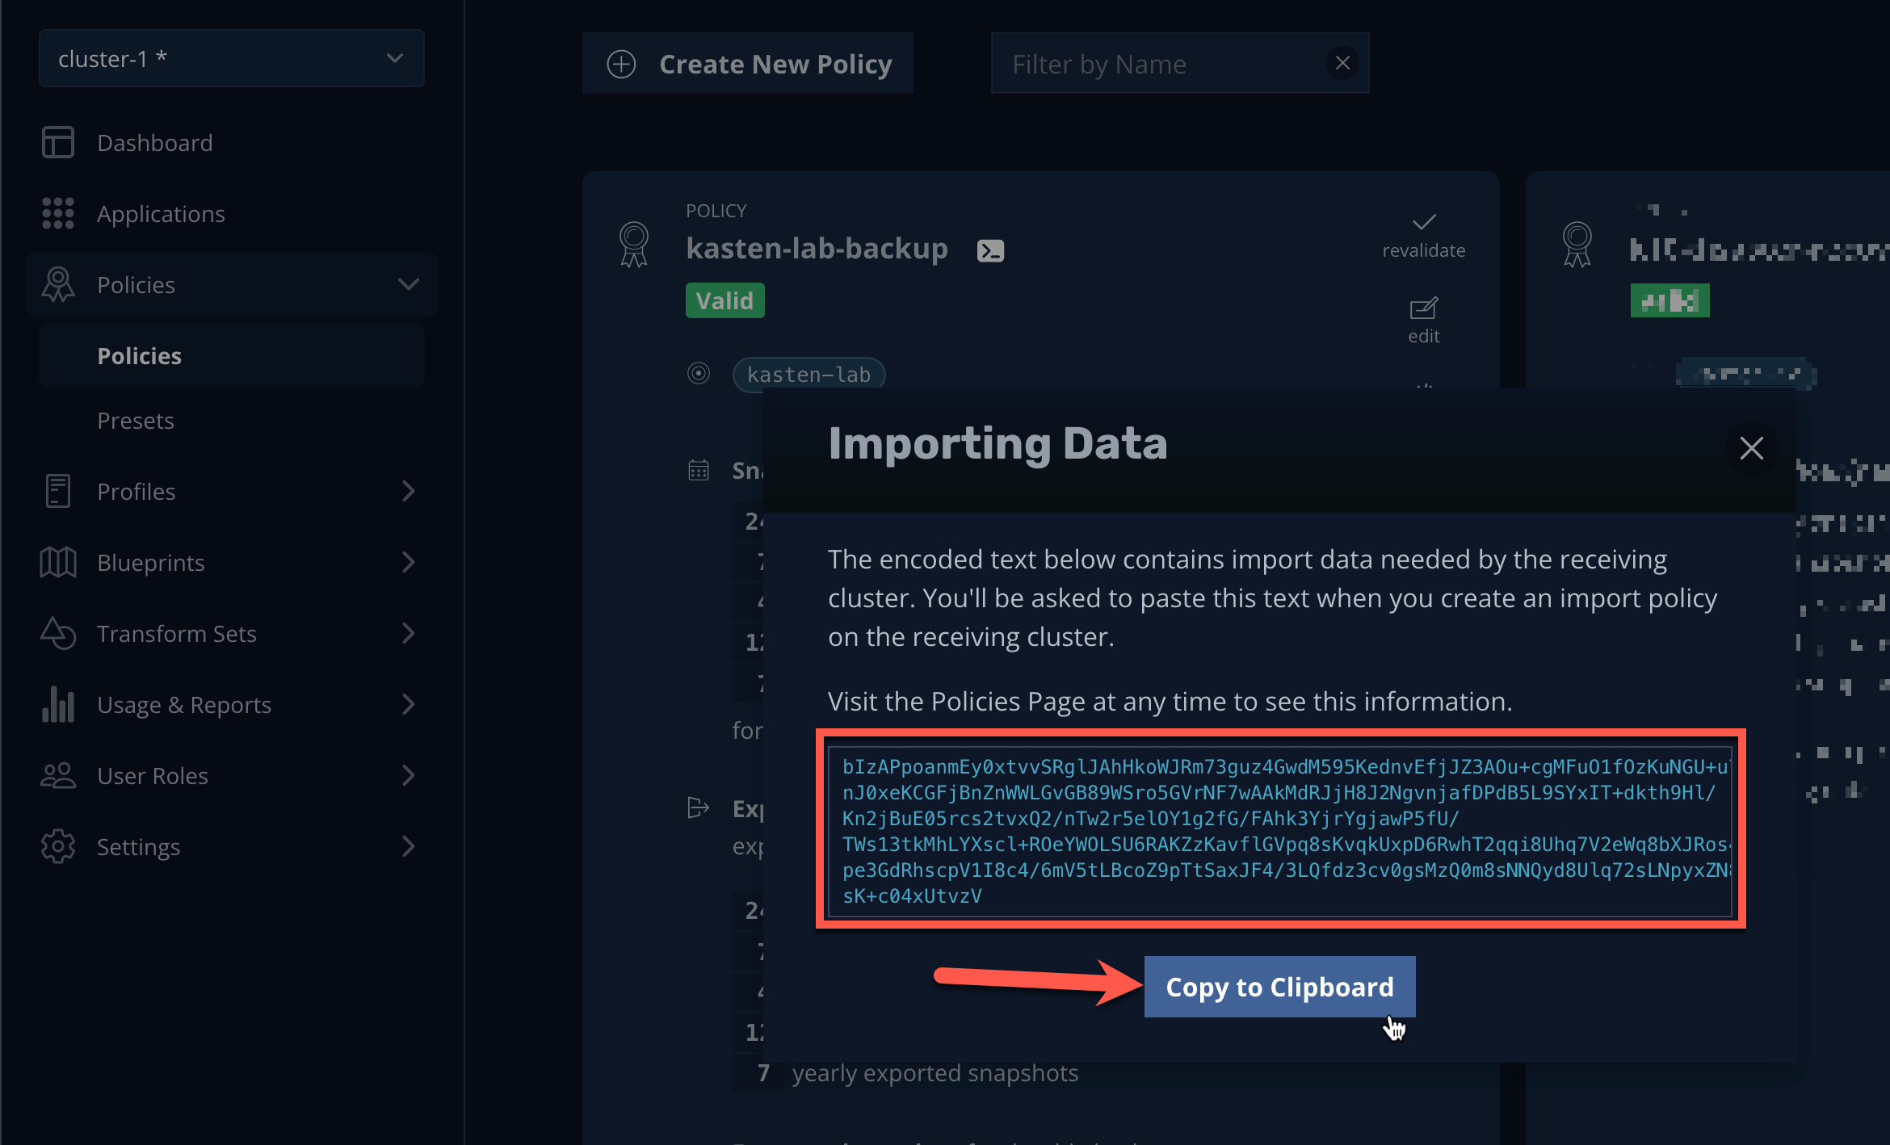Click the Copy to Clipboard button

coord(1279,987)
